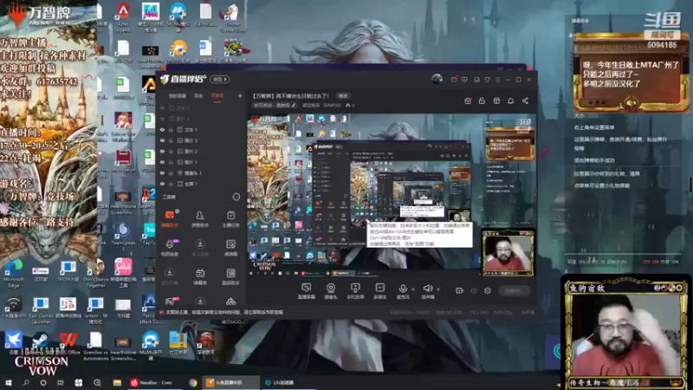Hide the 图片 2 layer with its eye icon
Image resolution: width=693 pixels, height=390 pixels.
point(162,151)
